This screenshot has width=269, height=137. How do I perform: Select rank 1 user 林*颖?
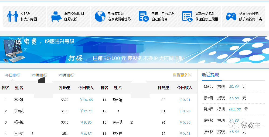coord(19,100)
